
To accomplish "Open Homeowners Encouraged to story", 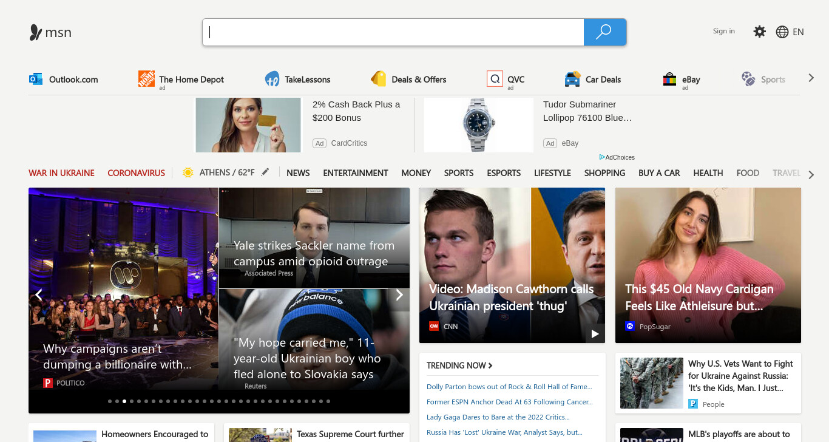I will tap(155, 434).
